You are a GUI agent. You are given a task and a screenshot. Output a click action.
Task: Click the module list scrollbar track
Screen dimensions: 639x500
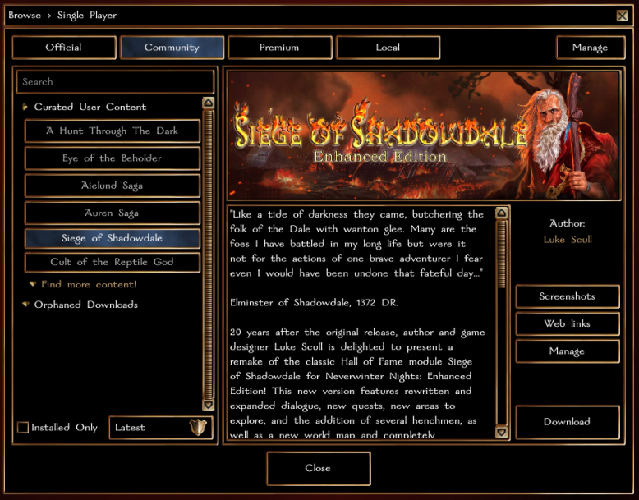point(209,254)
